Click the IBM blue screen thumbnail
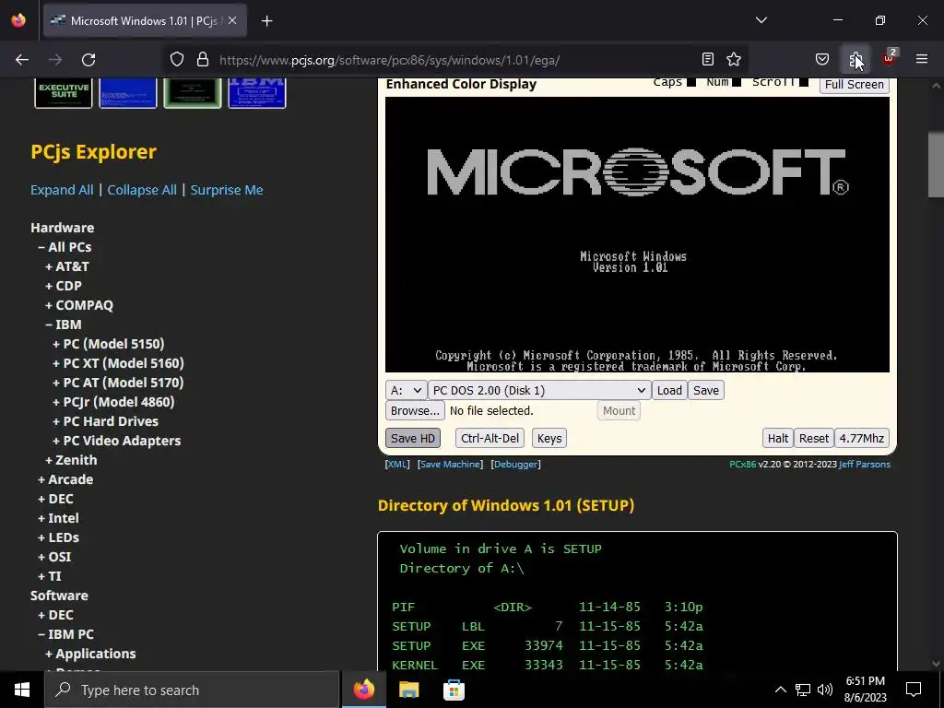This screenshot has height=708, width=944. 257,93
